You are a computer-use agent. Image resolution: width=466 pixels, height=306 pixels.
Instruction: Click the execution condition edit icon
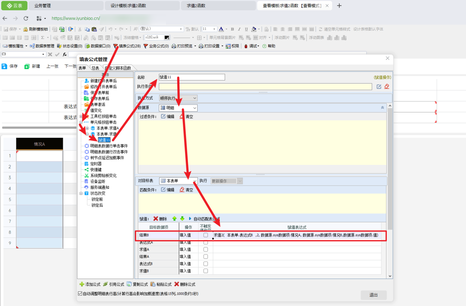[x=379, y=87]
